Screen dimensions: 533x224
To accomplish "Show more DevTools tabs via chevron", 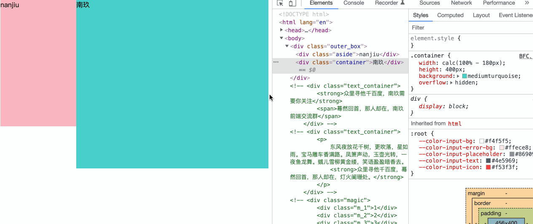I will (x=527, y=3).
